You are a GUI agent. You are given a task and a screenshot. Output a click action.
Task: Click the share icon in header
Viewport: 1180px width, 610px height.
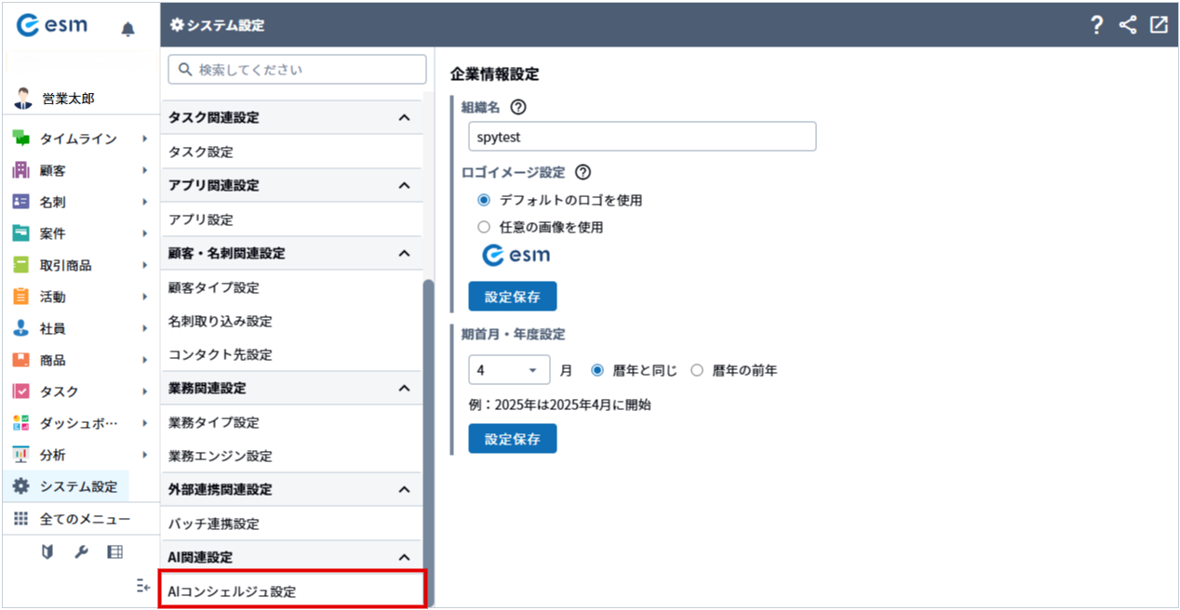(1128, 25)
